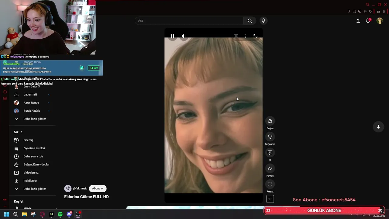Open Opera GX from taskbar
The image size is (389, 219).
(x=42, y=214)
